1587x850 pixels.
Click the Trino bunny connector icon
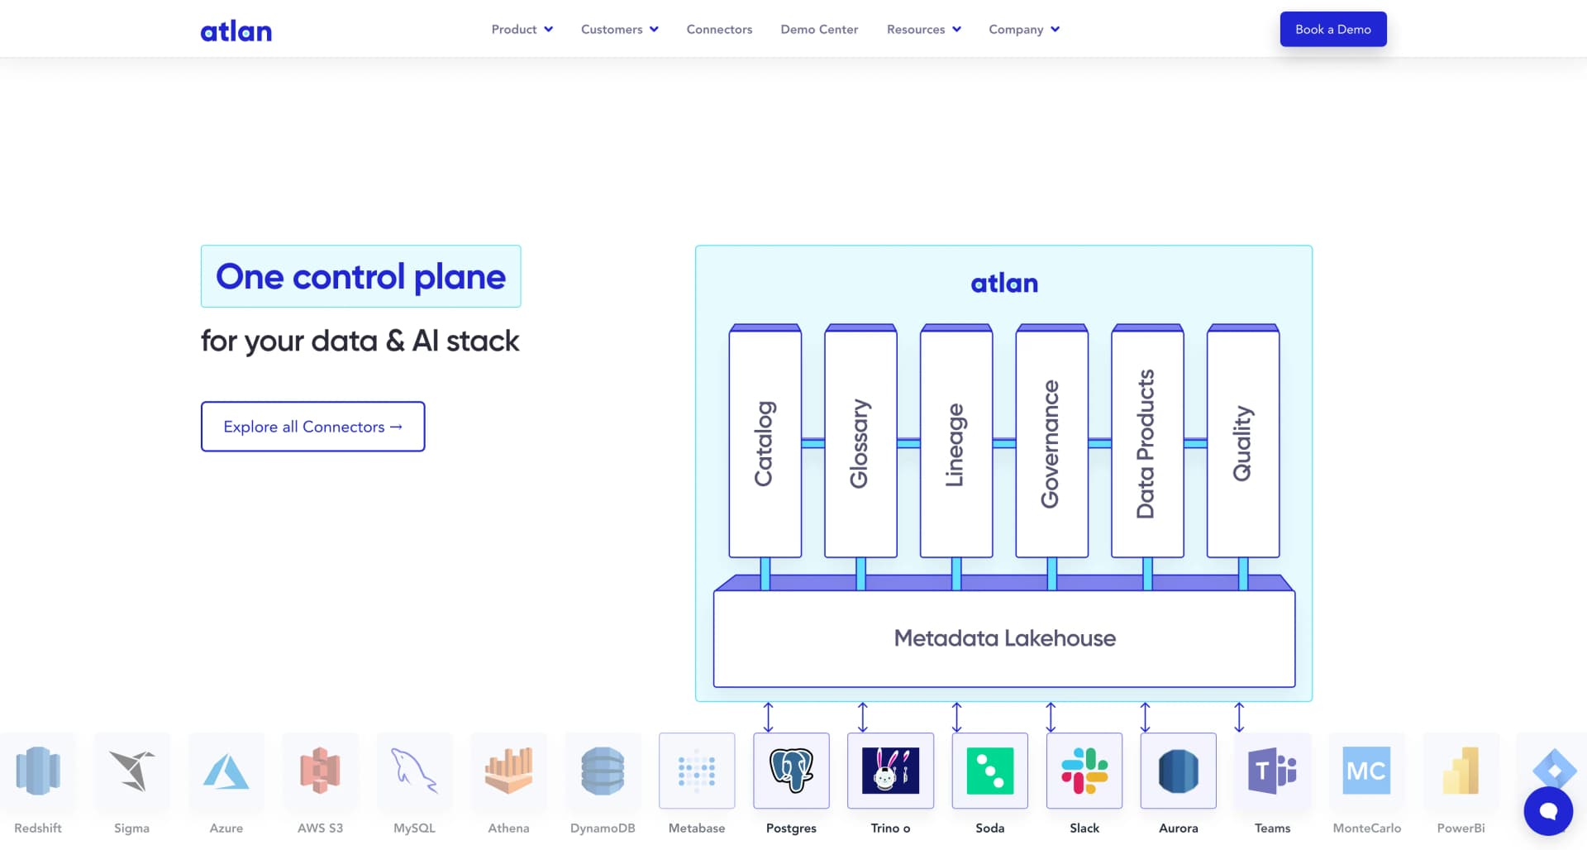[890, 771]
